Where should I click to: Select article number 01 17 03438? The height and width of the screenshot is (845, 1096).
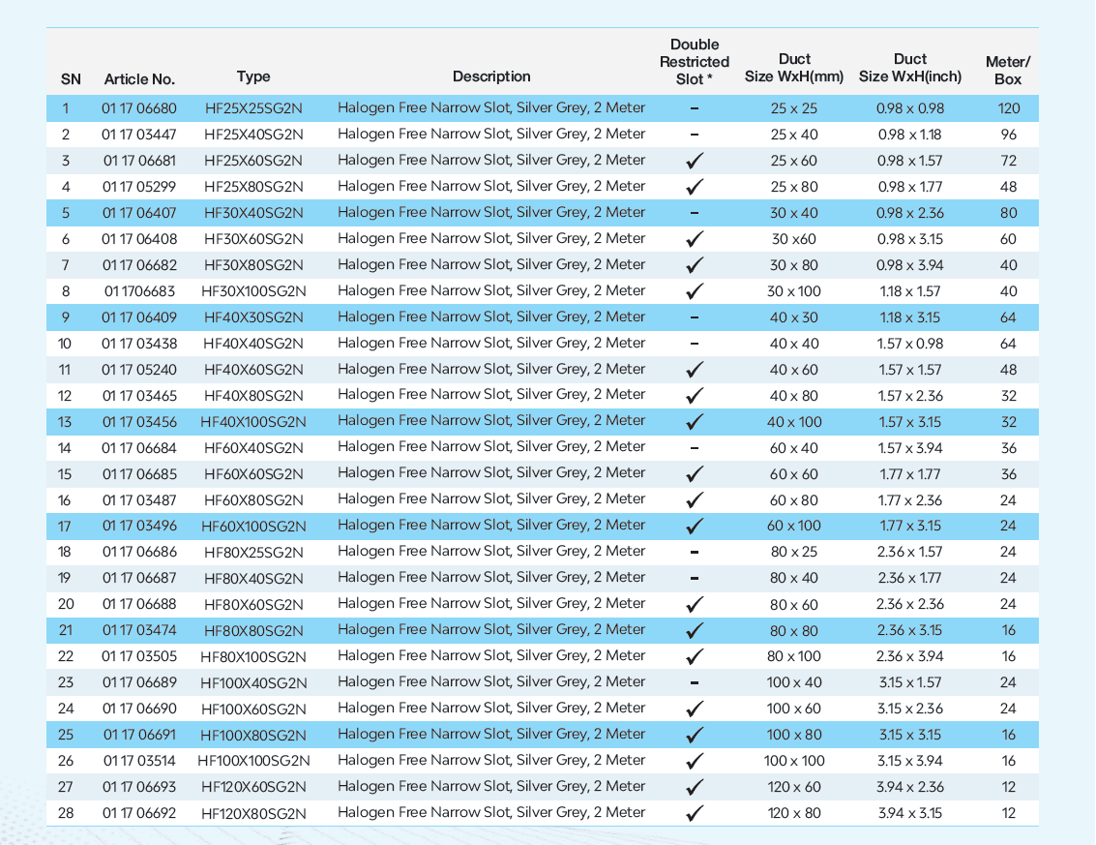(139, 344)
